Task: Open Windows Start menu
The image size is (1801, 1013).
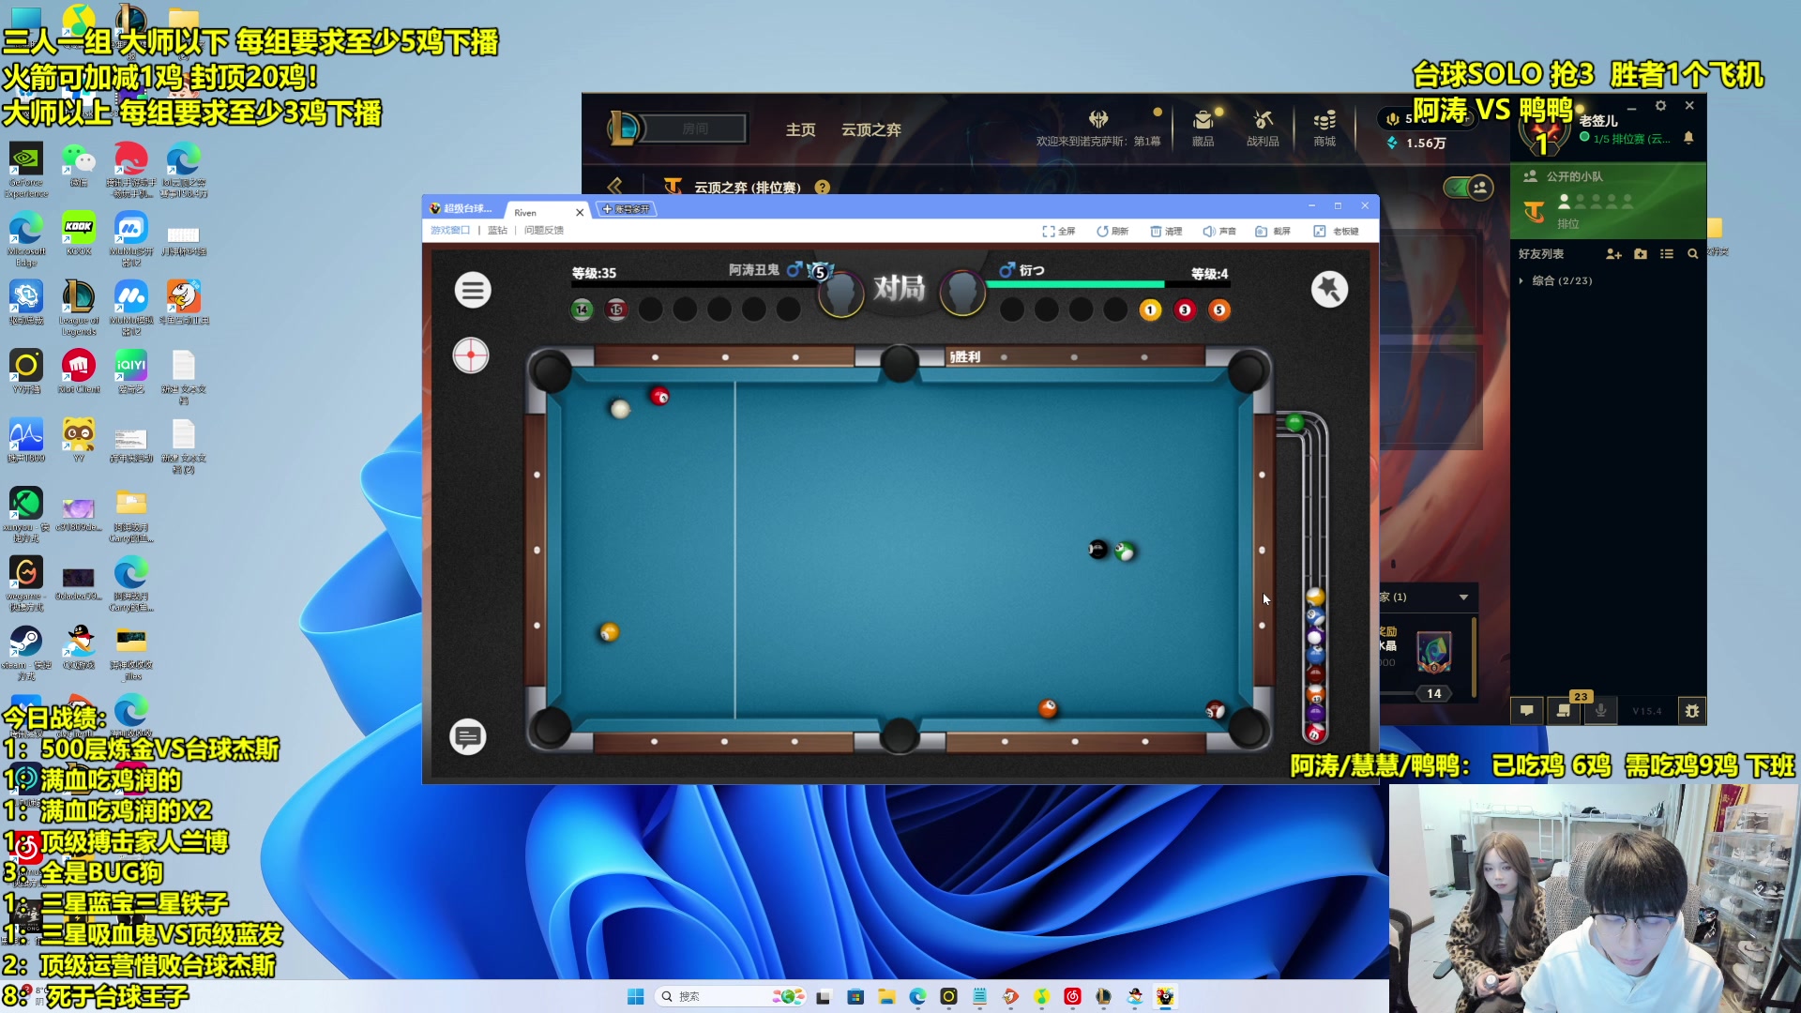Action: click(x=636, y=996)
